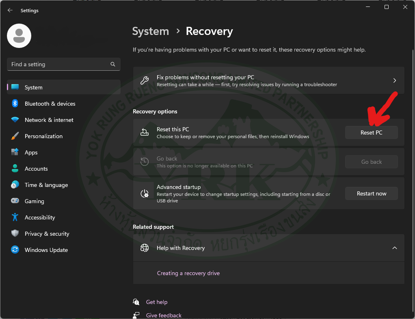Go to Gaming settings

point(63,201)
